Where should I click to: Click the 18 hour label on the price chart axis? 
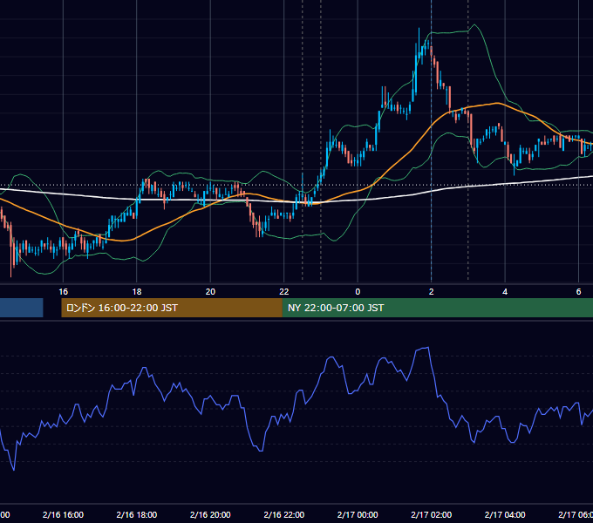pos(137,291)
